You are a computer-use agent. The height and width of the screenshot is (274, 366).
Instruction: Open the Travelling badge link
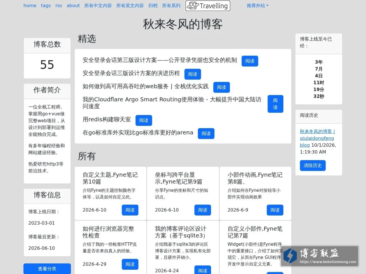(x=208, y=5)
